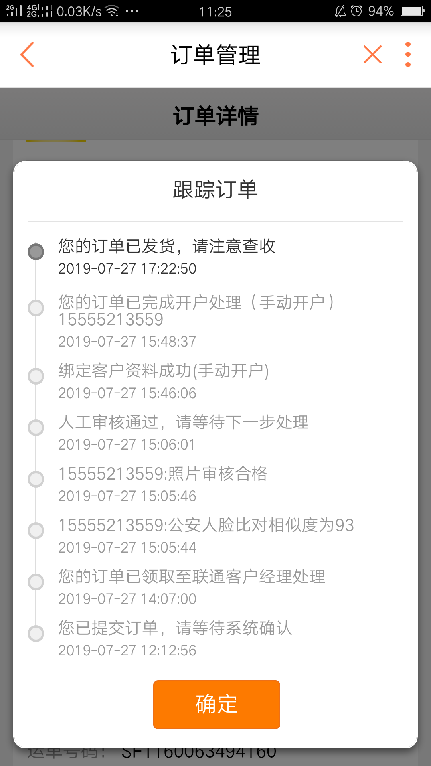Tap the orange back arrow icon
The width and height of the screenshot is (431, 766).
pyautogui.click(x=27, y=54)
